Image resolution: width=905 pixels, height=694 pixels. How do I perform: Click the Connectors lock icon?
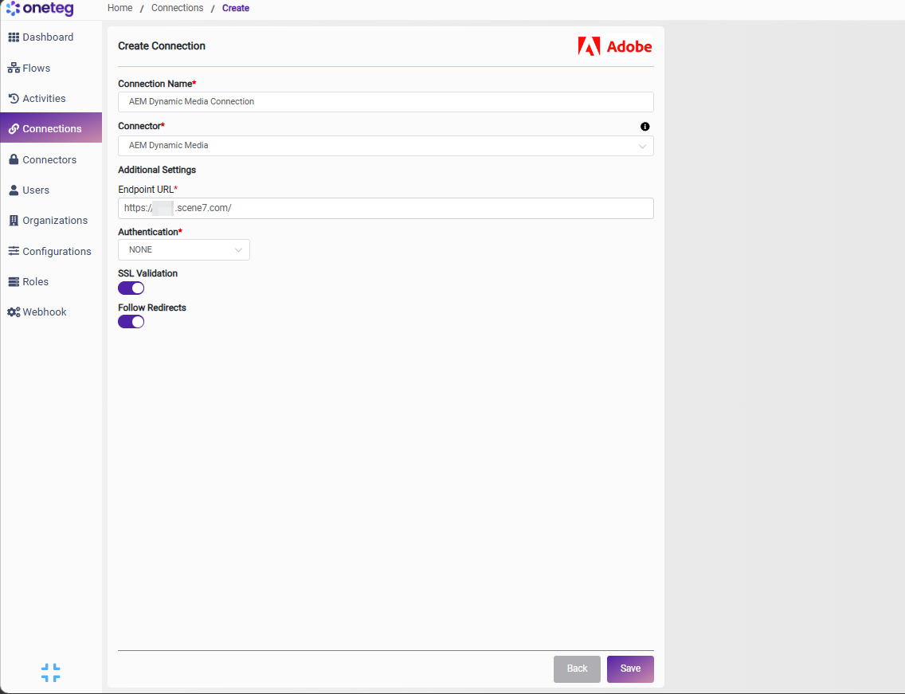[14, 159]
